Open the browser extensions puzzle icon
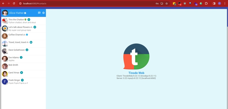 tap(206, 3)
